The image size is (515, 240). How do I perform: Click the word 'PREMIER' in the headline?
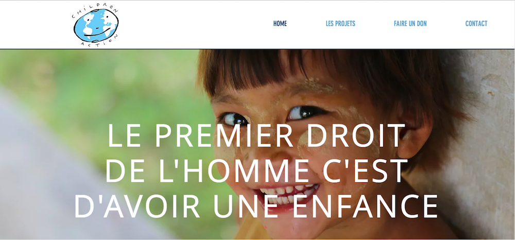coord(225,135)
